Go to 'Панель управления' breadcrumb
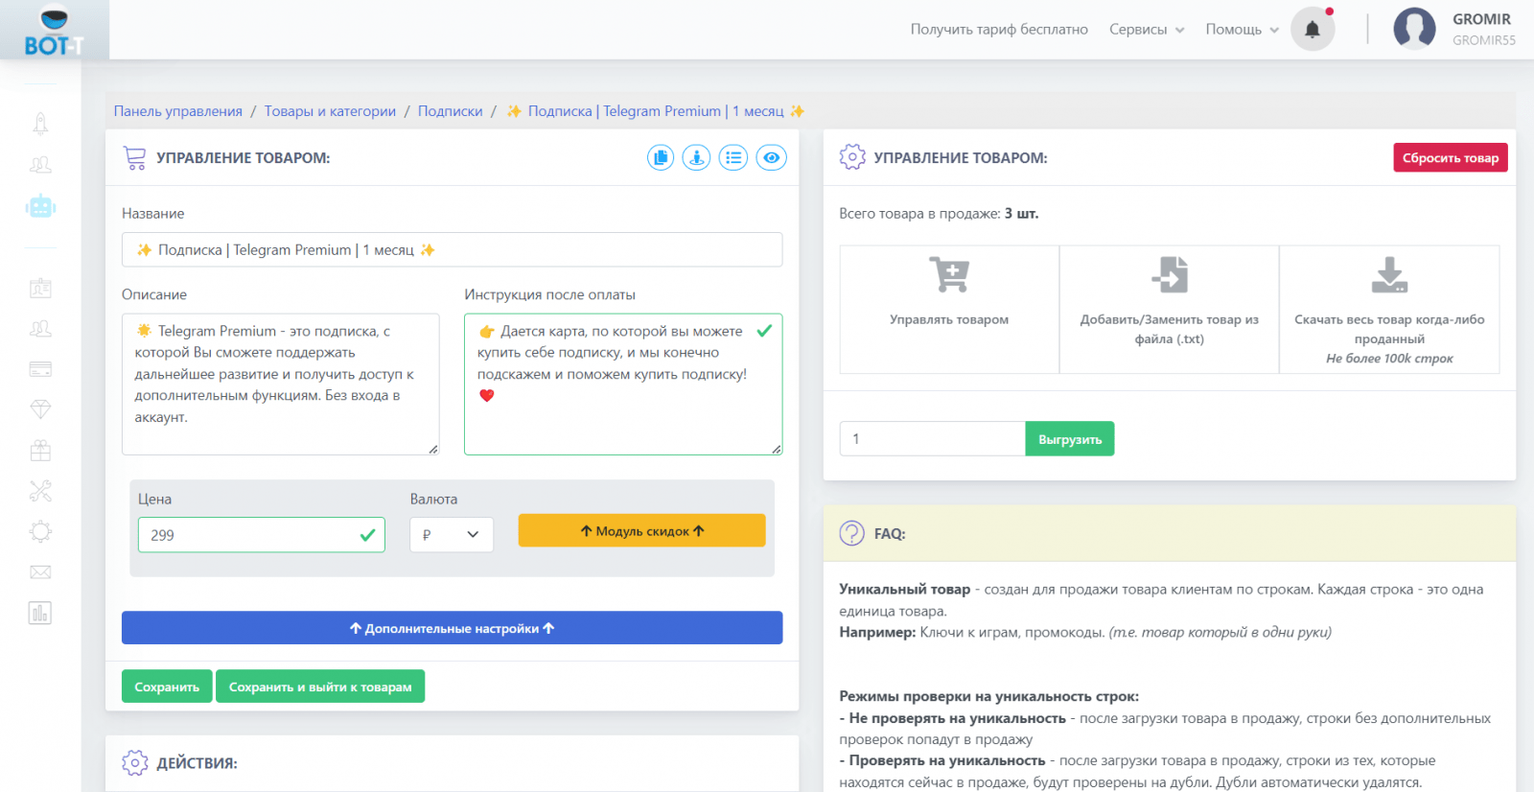This screenshot has width=1534, height=792. 178,111
